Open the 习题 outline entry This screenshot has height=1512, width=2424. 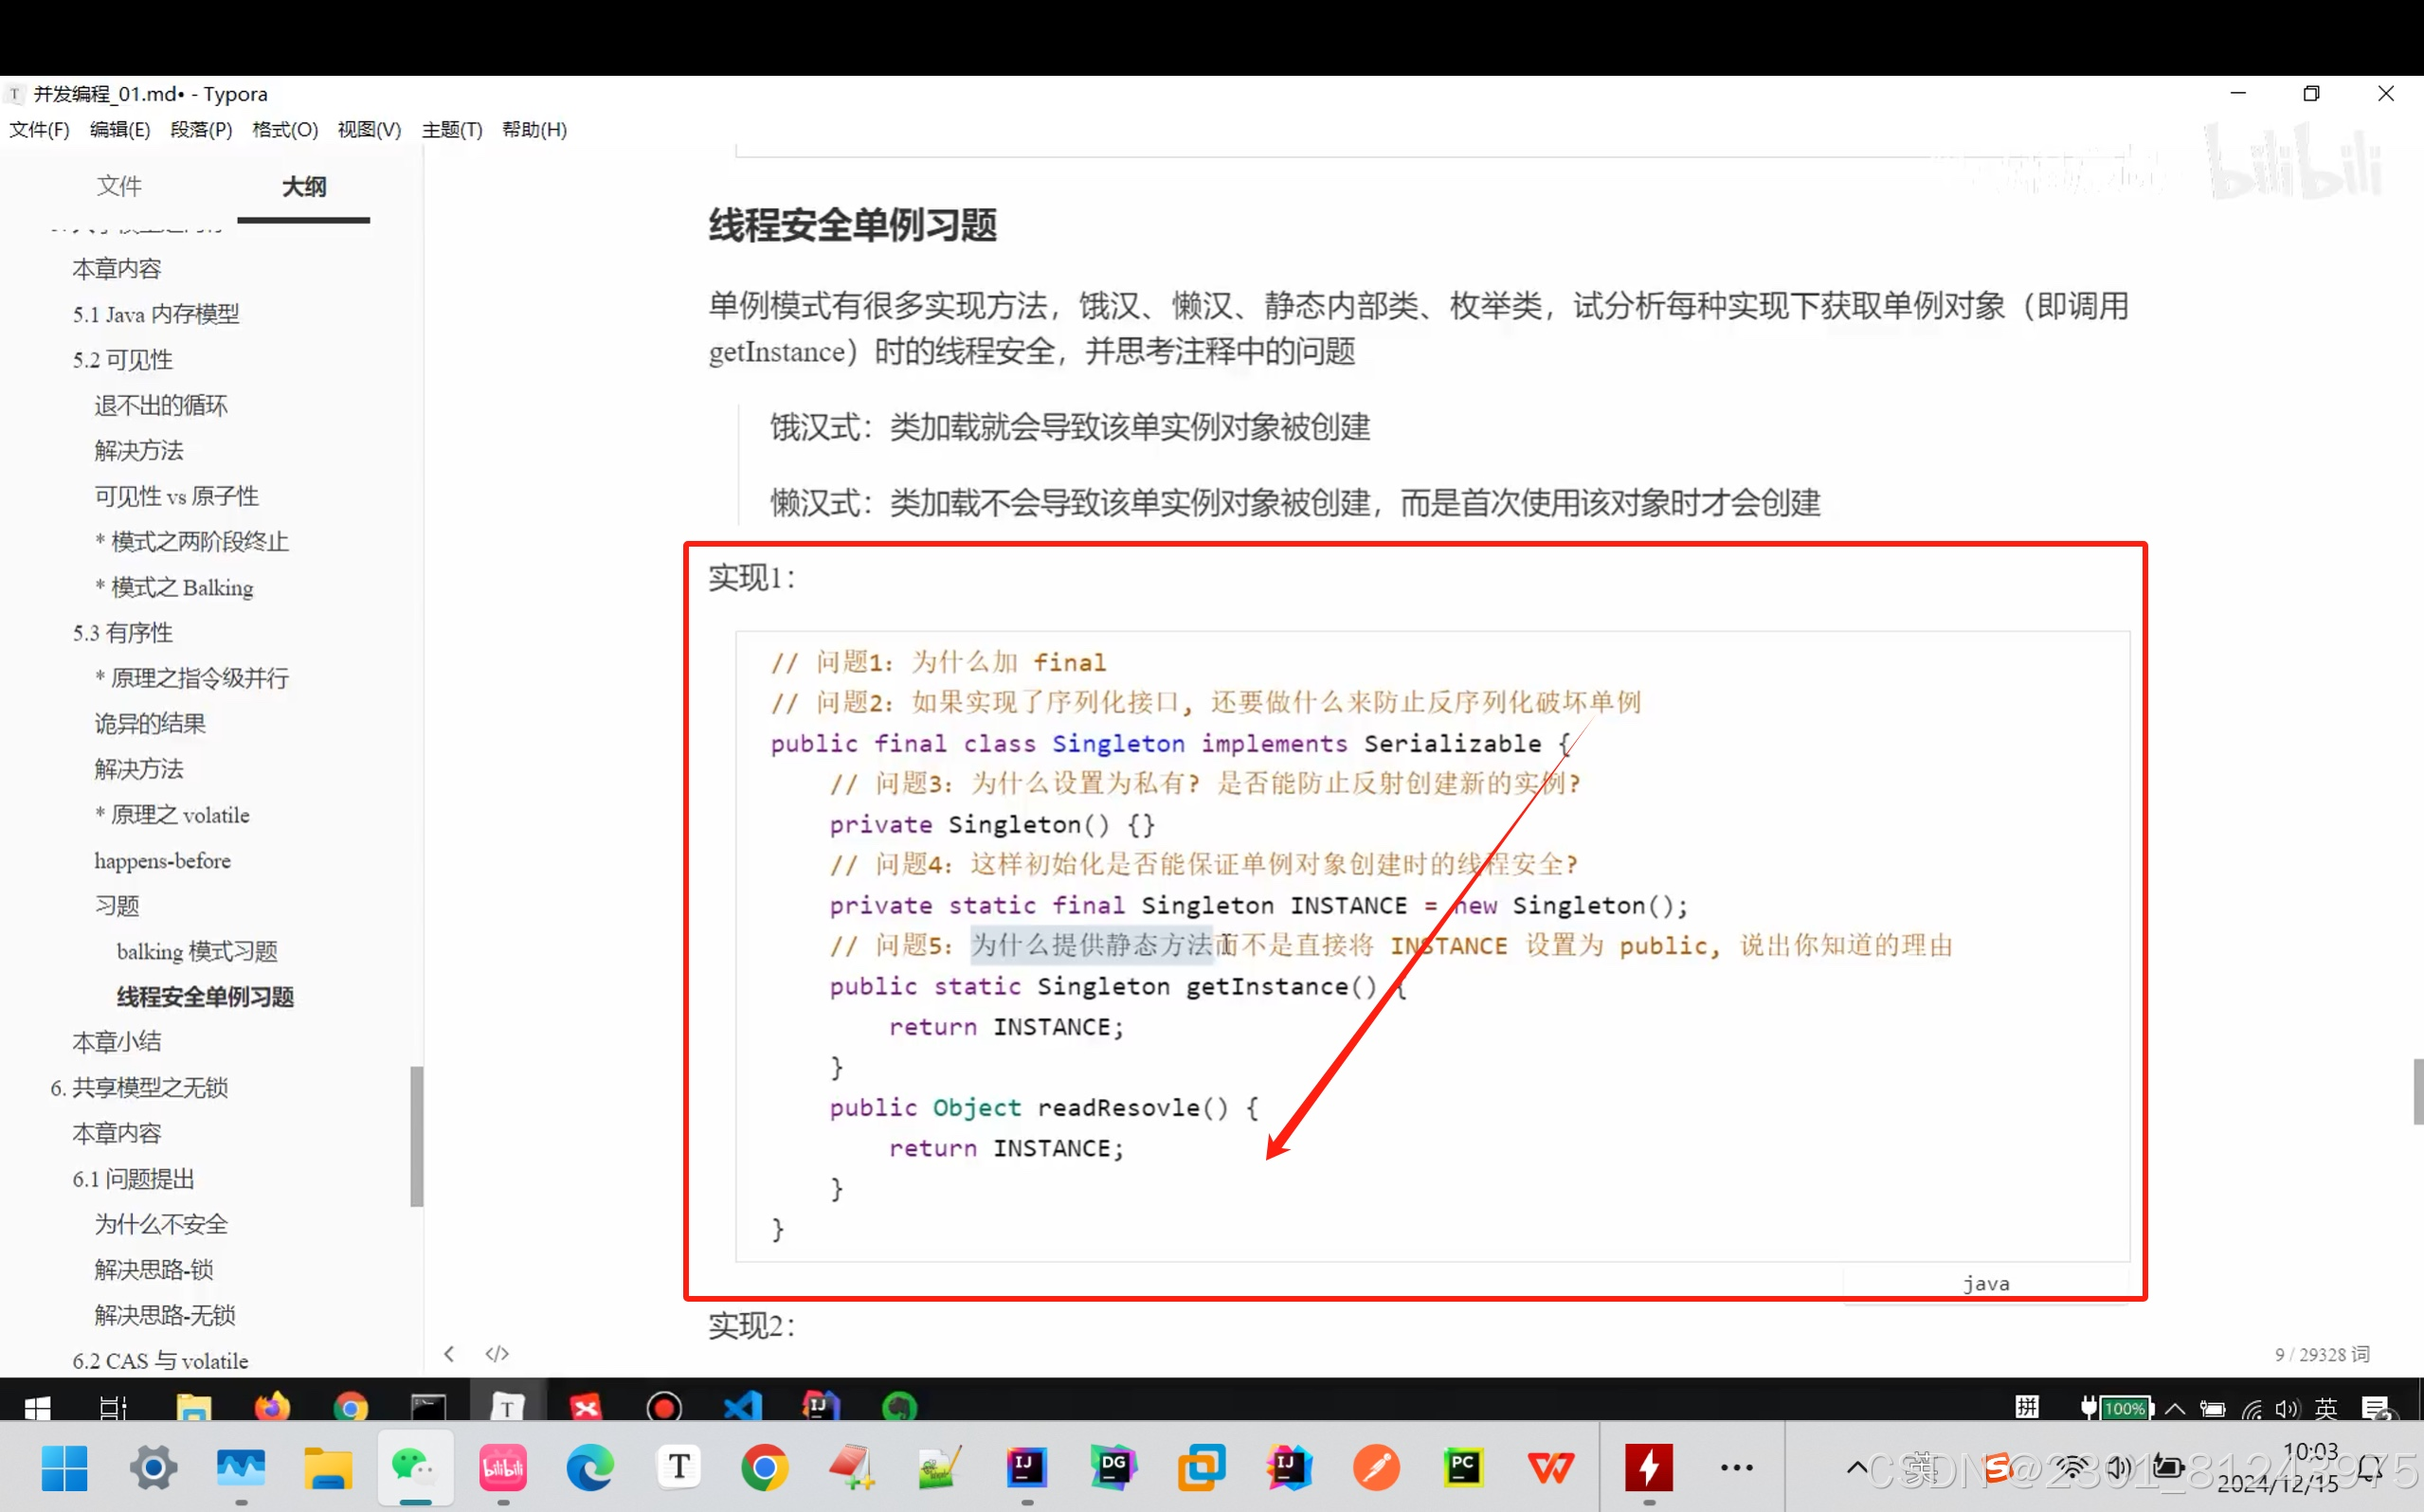coord(117,906)
